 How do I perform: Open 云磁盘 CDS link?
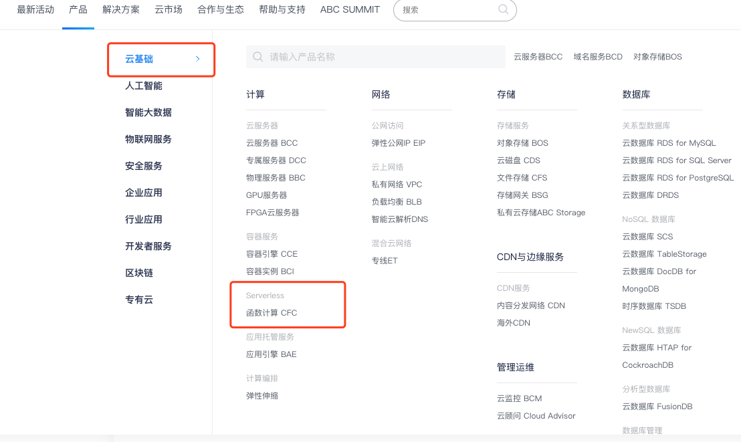click(518, 160)
